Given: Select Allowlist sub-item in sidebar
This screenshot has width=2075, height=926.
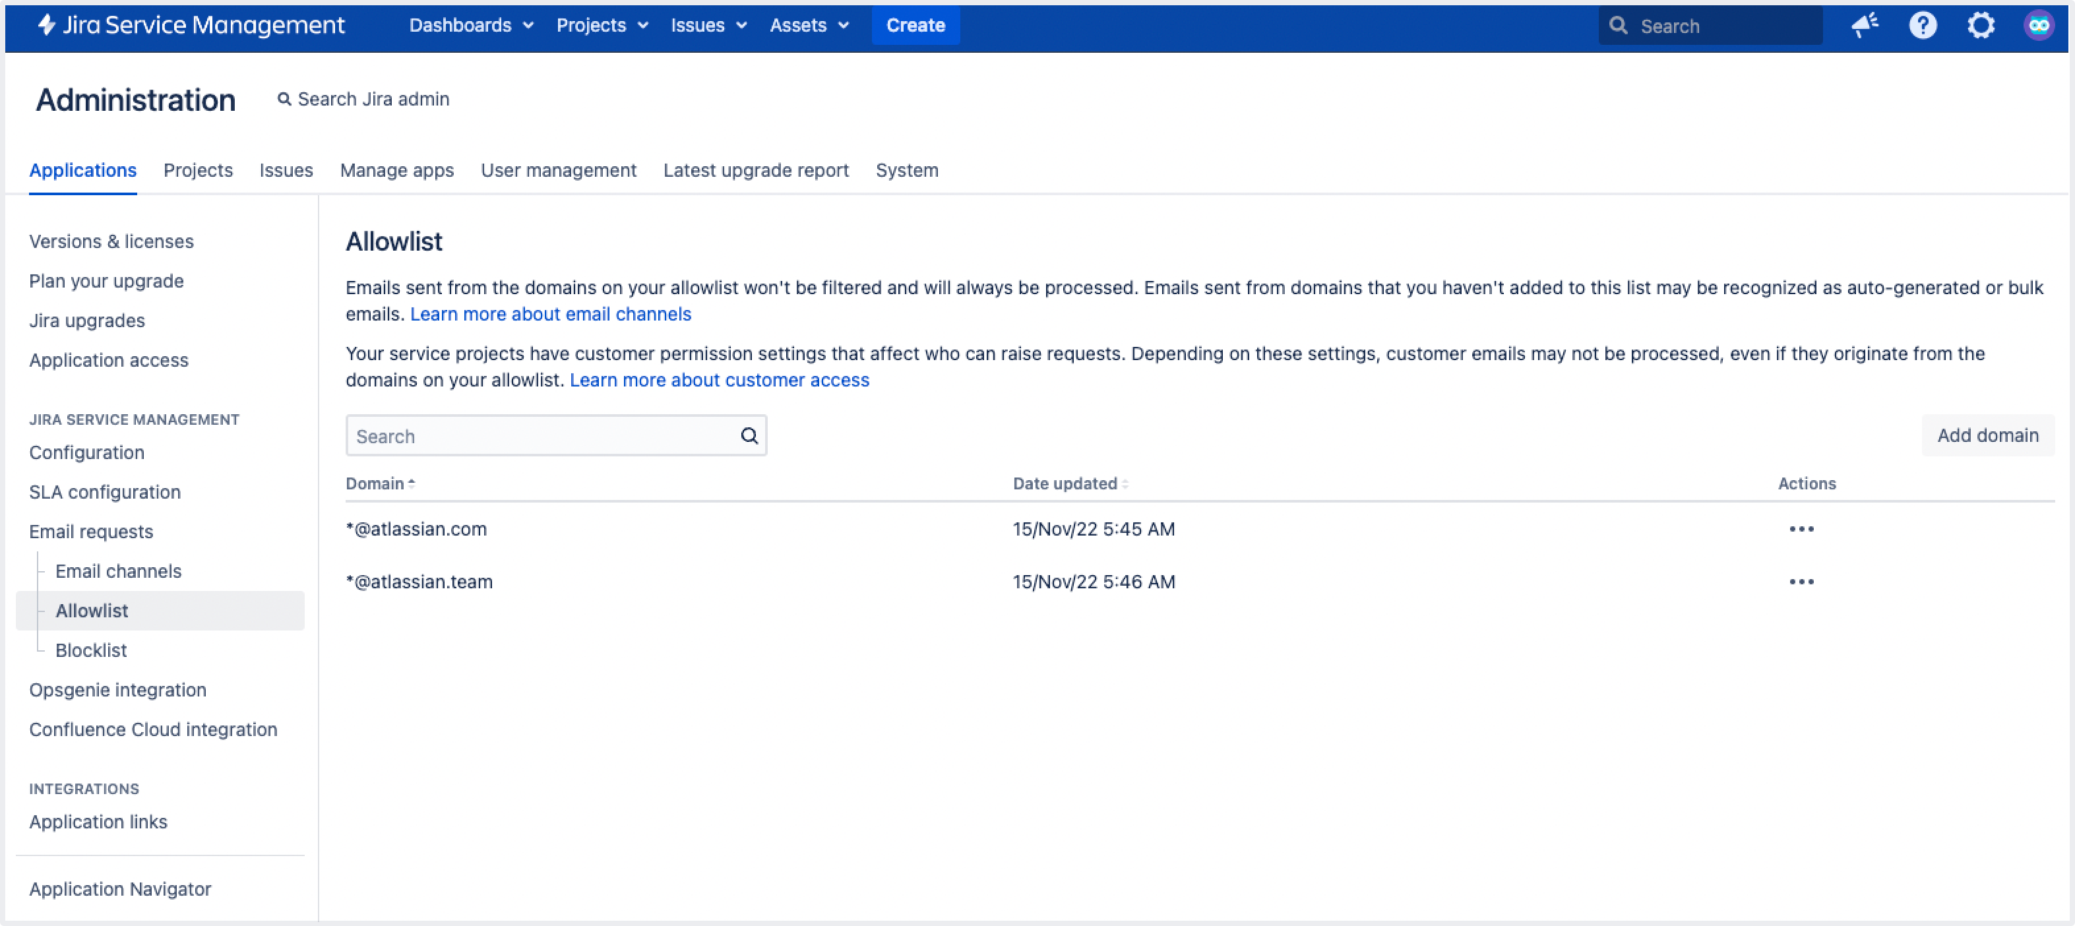Looking at the screenshot, I should click(160, 610).
